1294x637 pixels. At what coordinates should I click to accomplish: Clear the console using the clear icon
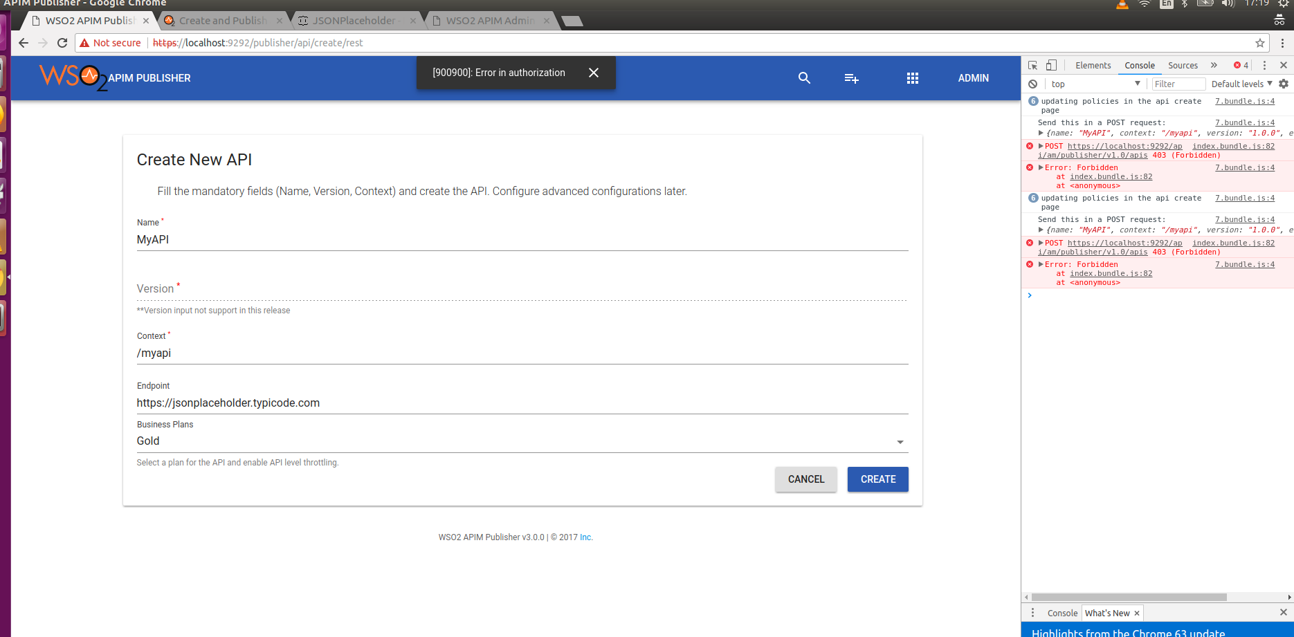1032,83
